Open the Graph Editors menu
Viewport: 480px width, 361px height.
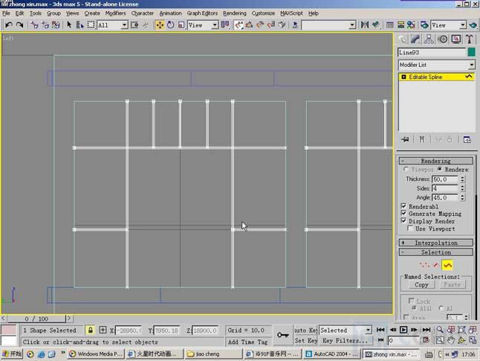(202, 13)
